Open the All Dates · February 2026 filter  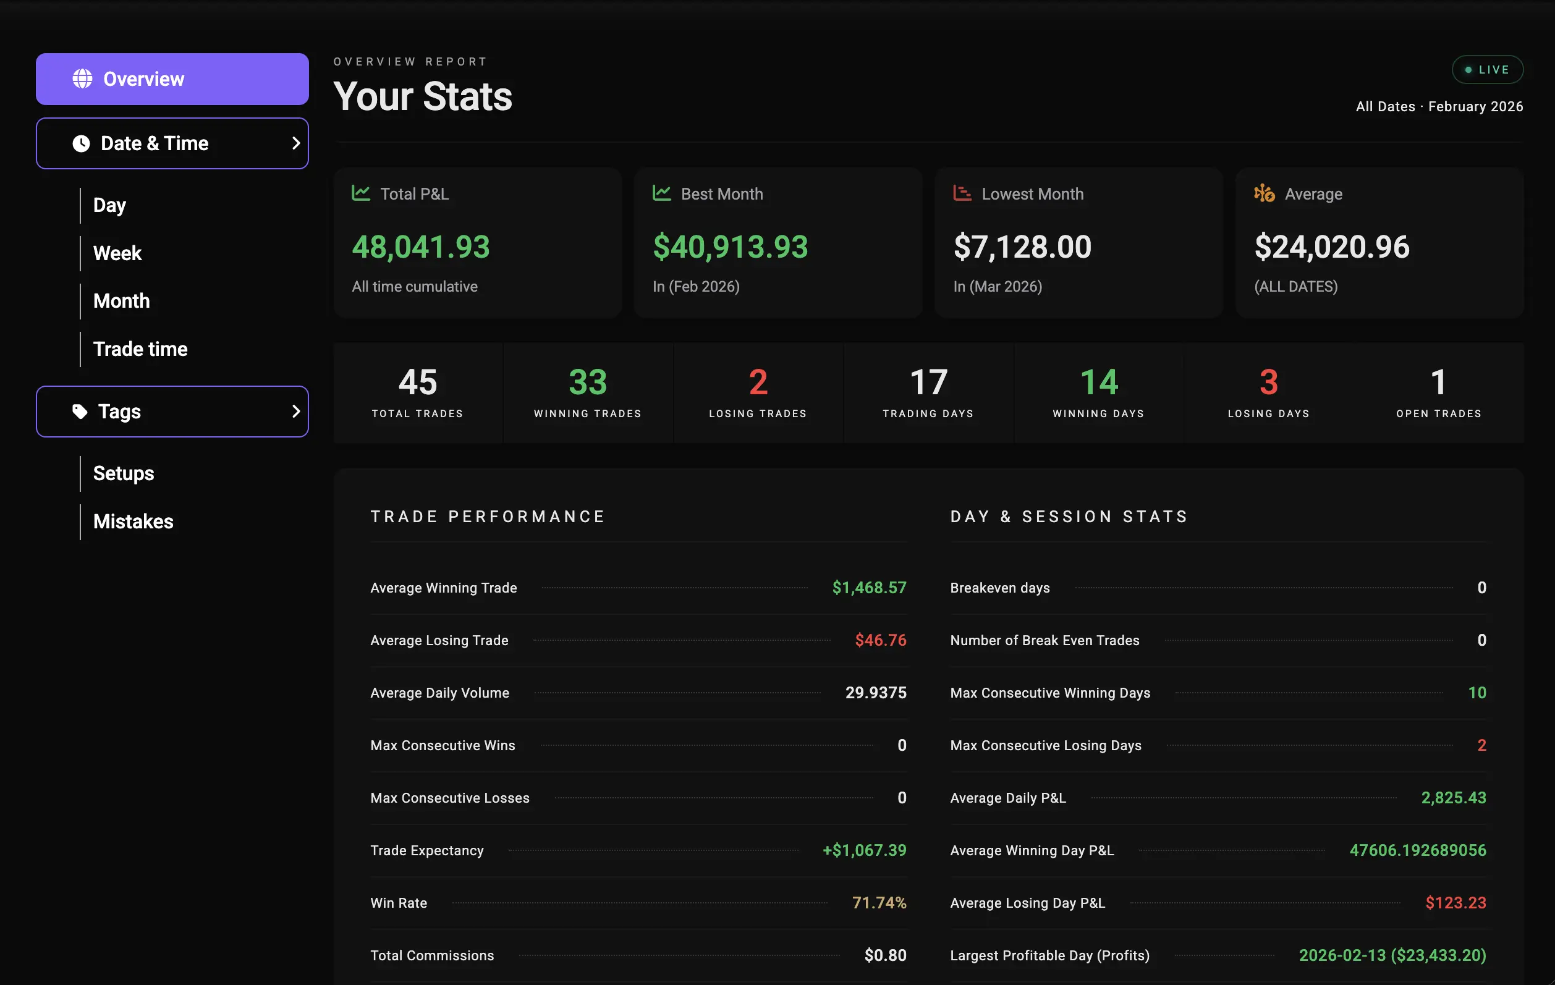coord(1439,106)
